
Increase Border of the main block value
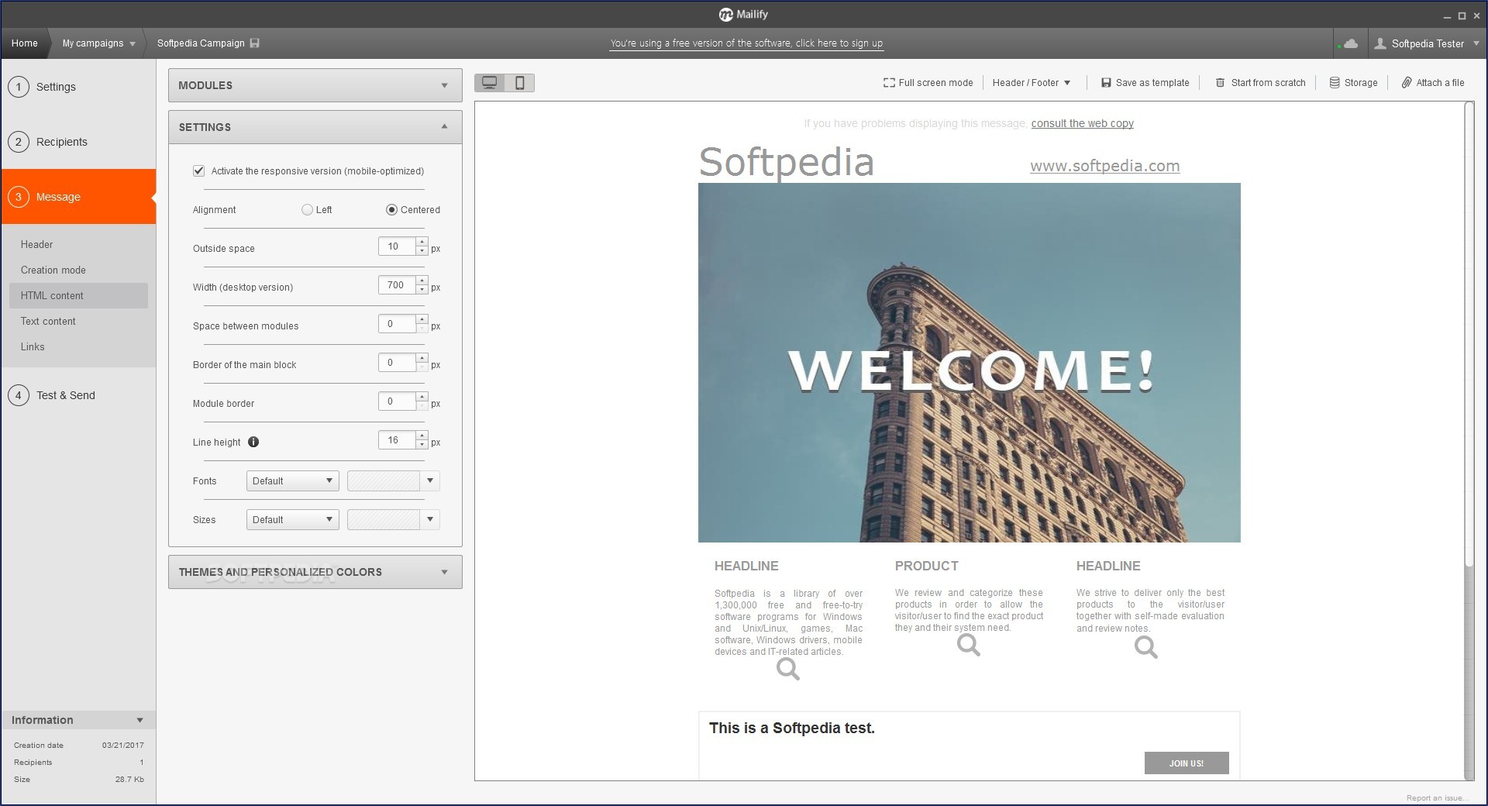[422, 359]
